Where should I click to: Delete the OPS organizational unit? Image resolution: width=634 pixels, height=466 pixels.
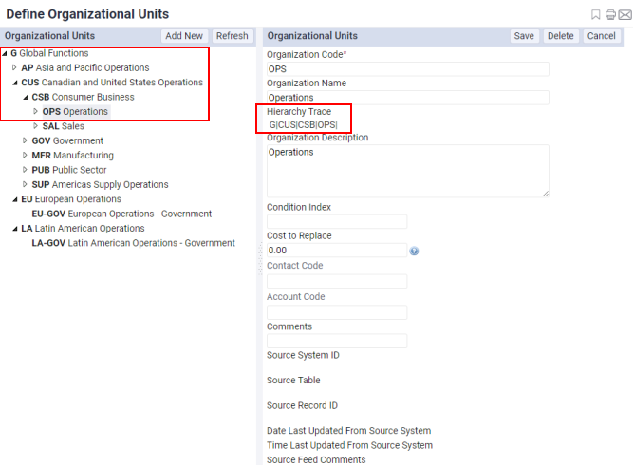[560, 36]
